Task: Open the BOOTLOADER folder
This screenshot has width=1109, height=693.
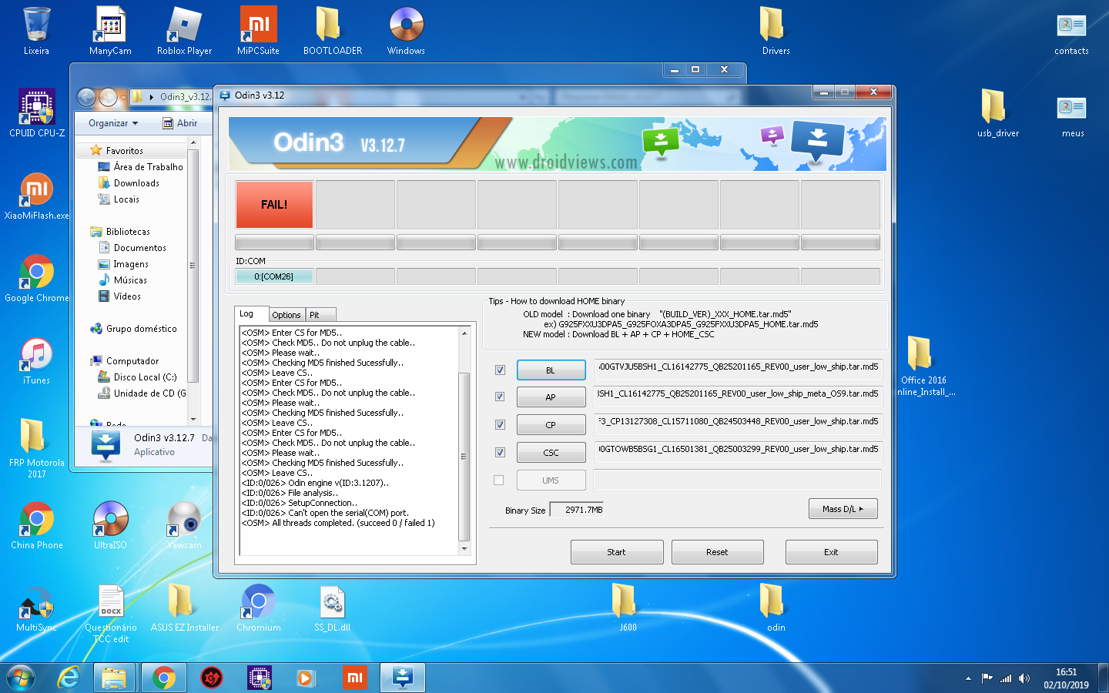Action: click(332, 31)
